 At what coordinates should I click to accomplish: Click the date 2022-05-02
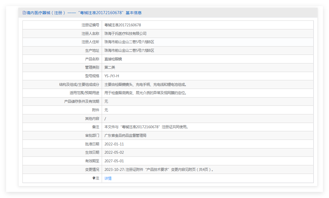pyautogui.click(x=114, y=152)
